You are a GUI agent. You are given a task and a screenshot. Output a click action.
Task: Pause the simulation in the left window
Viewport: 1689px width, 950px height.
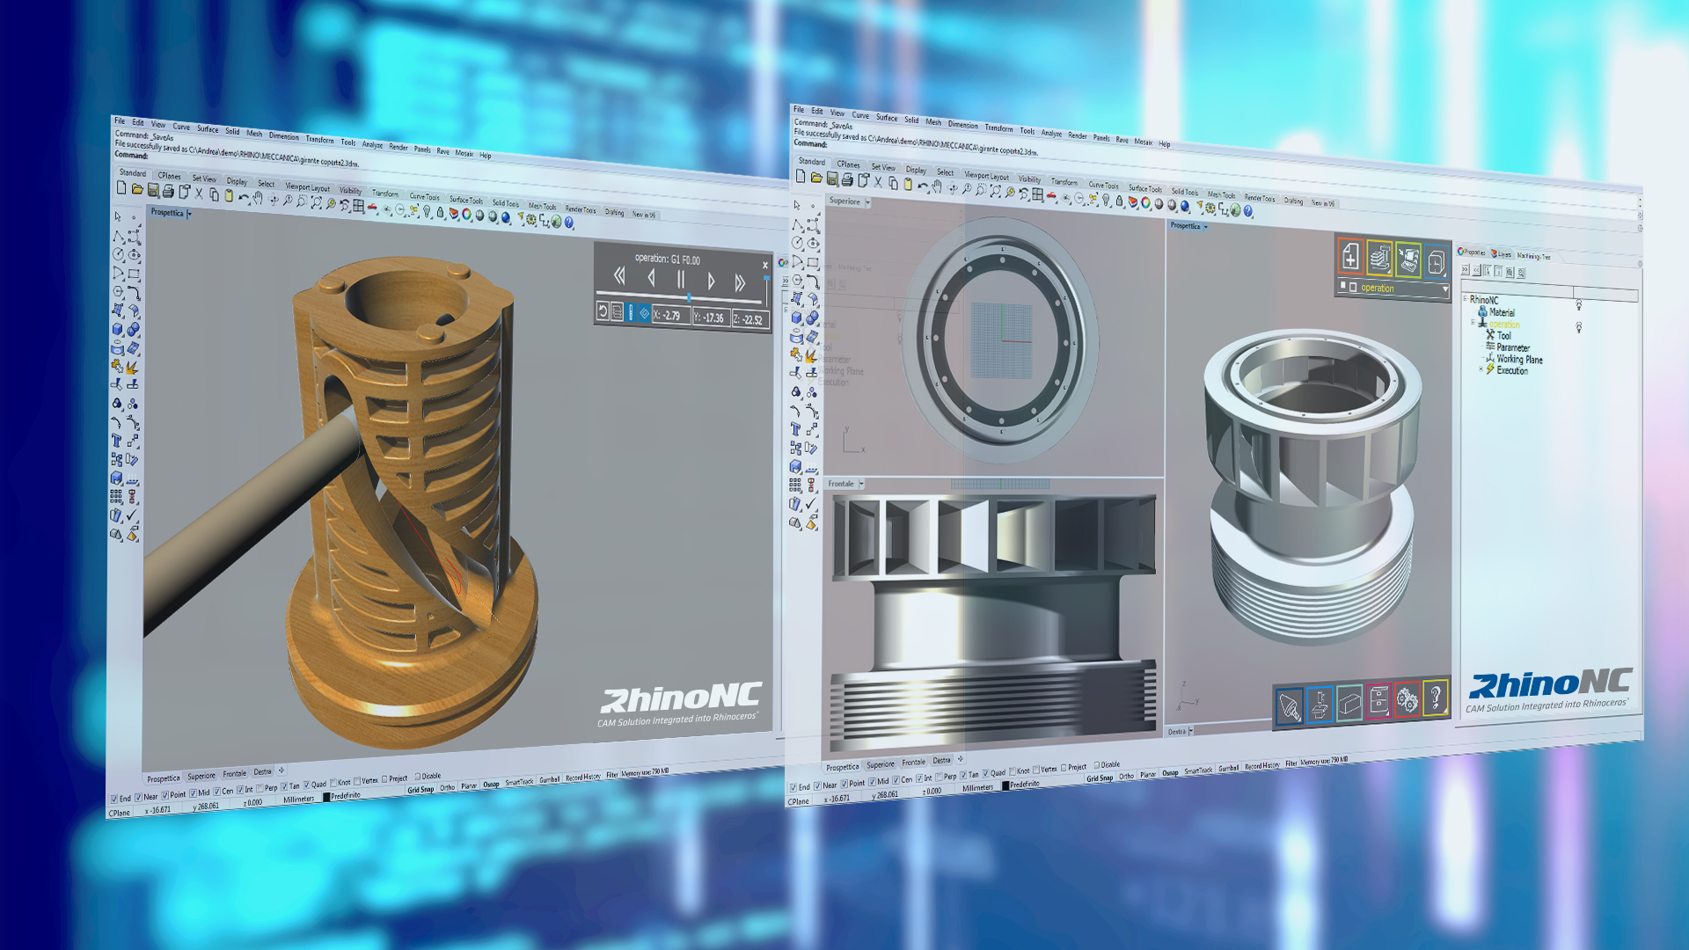[681, 281]
